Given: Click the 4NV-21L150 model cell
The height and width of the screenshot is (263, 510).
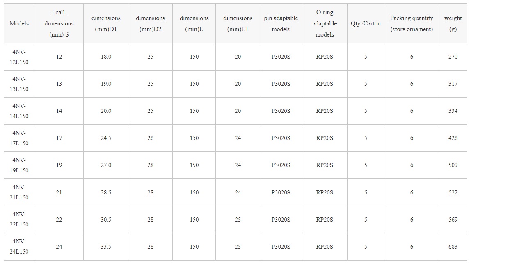Looking at the screenshot, I should [x=19, y=192].
